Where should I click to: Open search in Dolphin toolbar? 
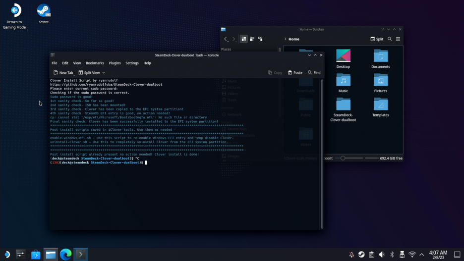pyautogui.click(x=390, y=39)
